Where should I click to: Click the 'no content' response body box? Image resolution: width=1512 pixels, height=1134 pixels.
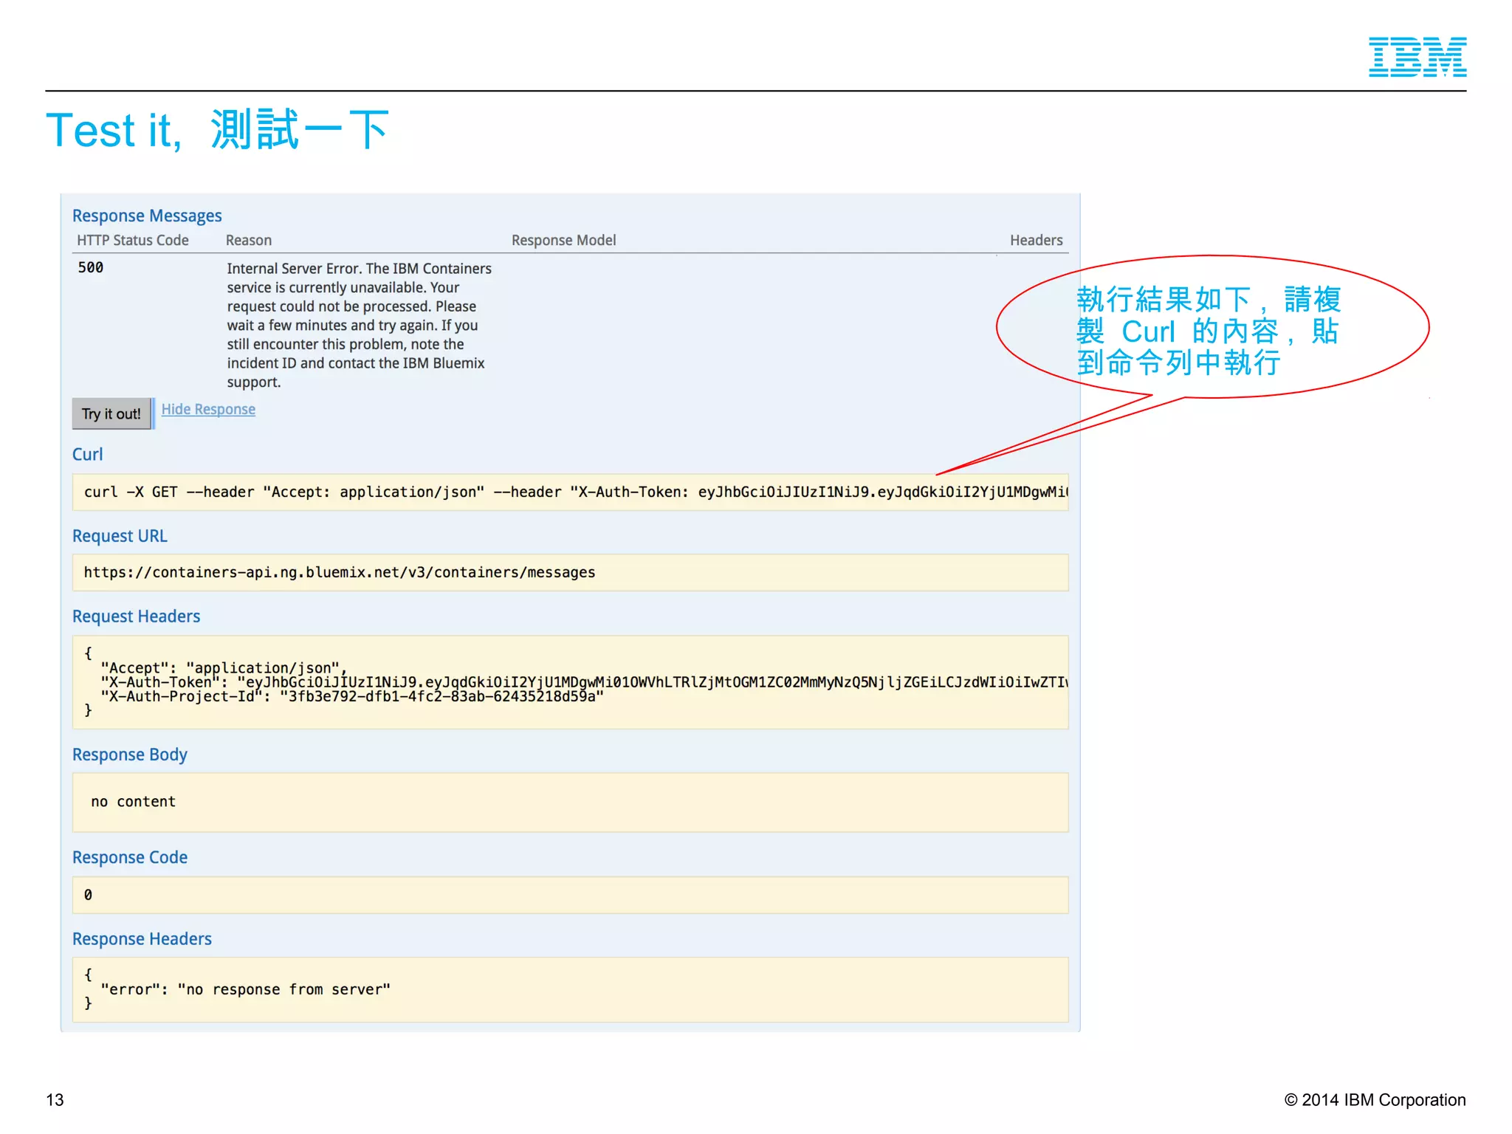[570, 803]
